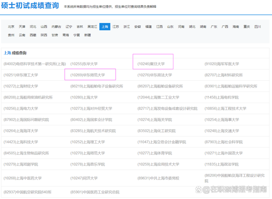Open (10276)华东政法大学 link
The height and width of the screenshot is (199, 272).
[155, 75]
